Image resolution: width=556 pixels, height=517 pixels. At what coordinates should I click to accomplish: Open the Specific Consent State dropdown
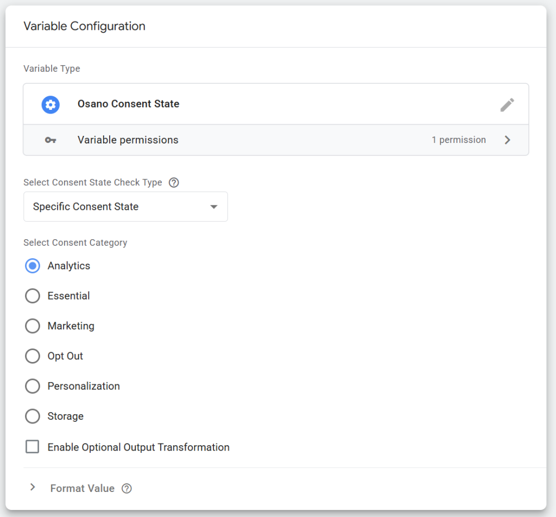125,207
